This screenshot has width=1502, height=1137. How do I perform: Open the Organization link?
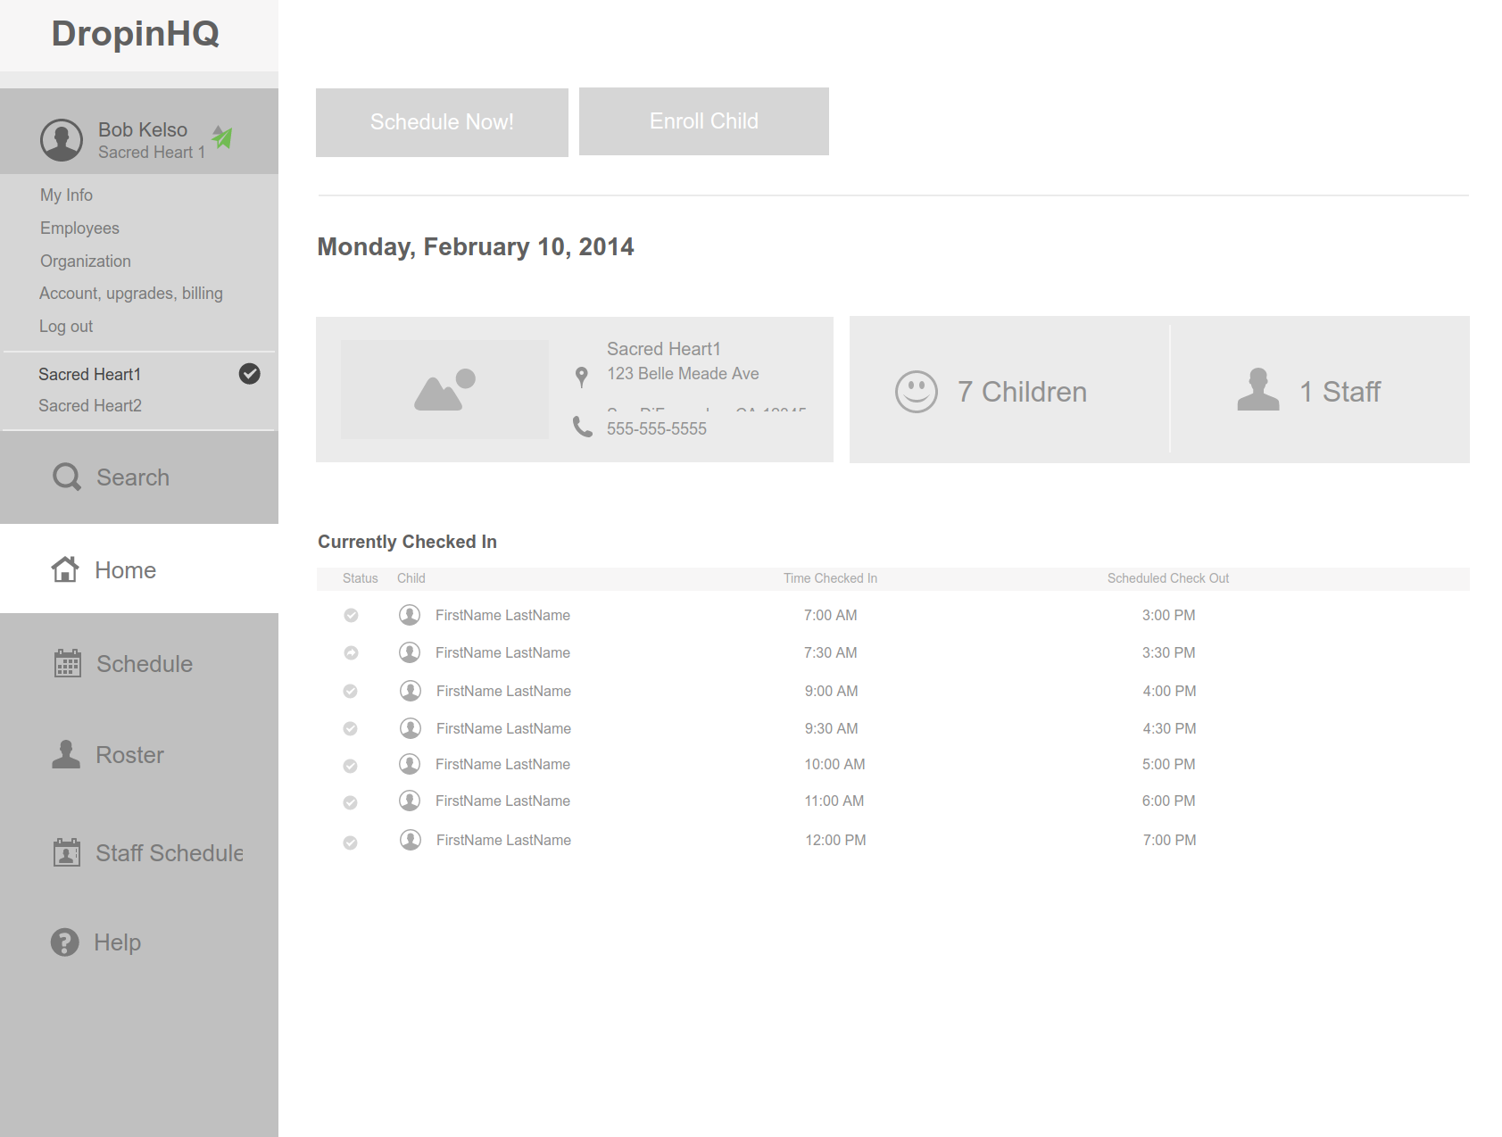(x=86, y=261)
